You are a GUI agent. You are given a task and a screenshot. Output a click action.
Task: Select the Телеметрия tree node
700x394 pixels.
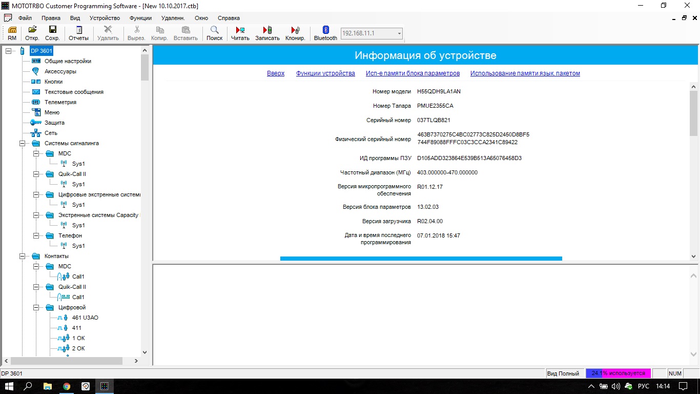pos(60,102)
